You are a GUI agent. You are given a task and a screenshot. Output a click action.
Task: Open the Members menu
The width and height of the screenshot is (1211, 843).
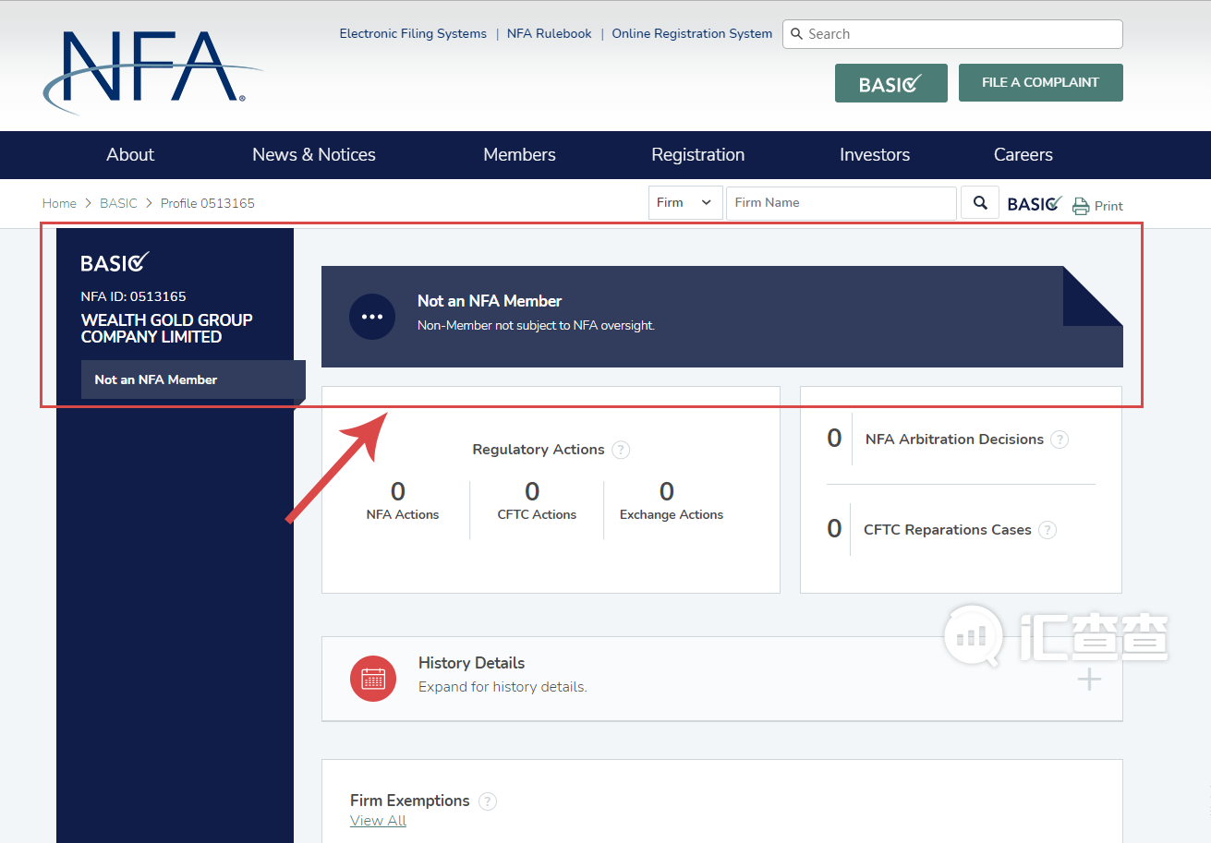tap(519, 155)
